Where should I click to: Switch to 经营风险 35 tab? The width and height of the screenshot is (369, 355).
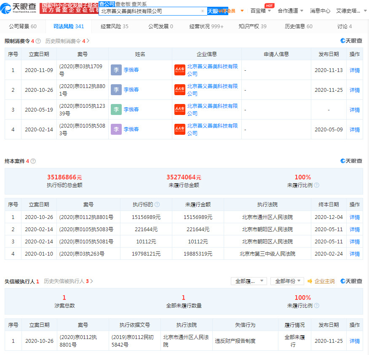(x=115, y=27)
